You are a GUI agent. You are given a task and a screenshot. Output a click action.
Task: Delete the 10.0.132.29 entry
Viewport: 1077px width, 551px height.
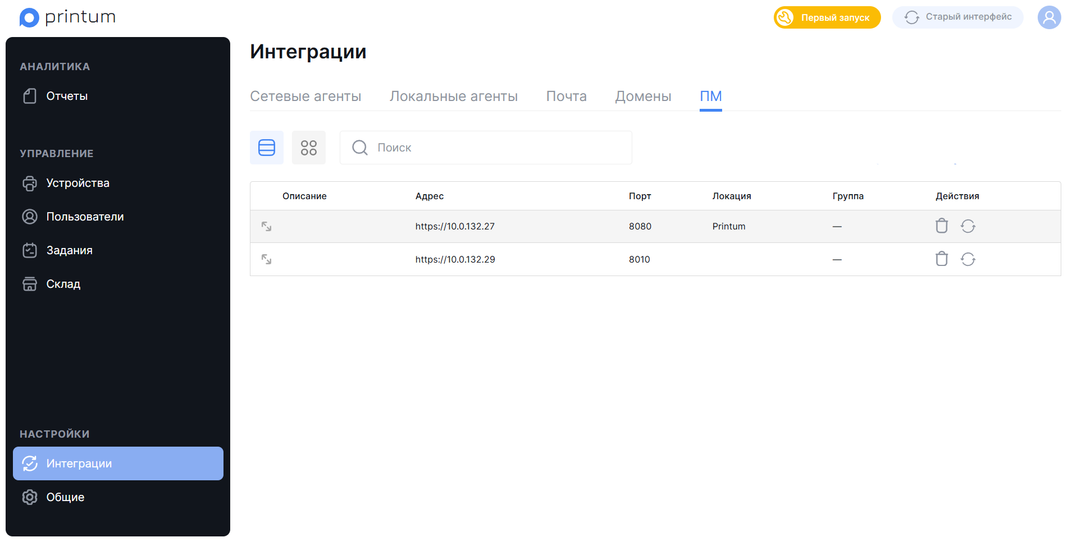pyautogui.click(x=942, y=259)
